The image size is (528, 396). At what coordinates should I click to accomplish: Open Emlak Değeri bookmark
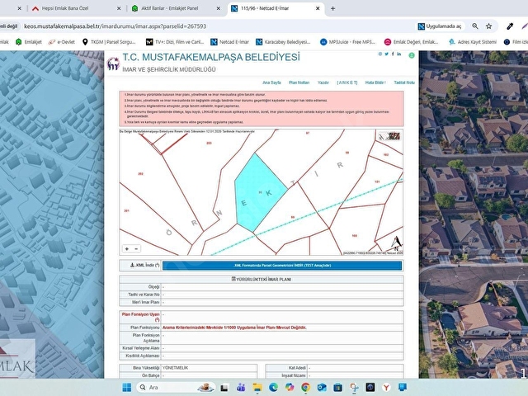point(412,42)
